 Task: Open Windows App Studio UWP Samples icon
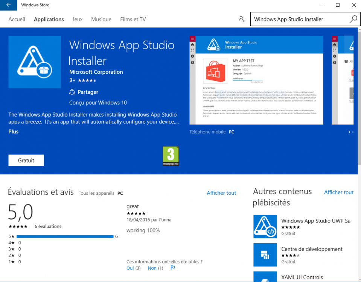[x=265, y=227]
